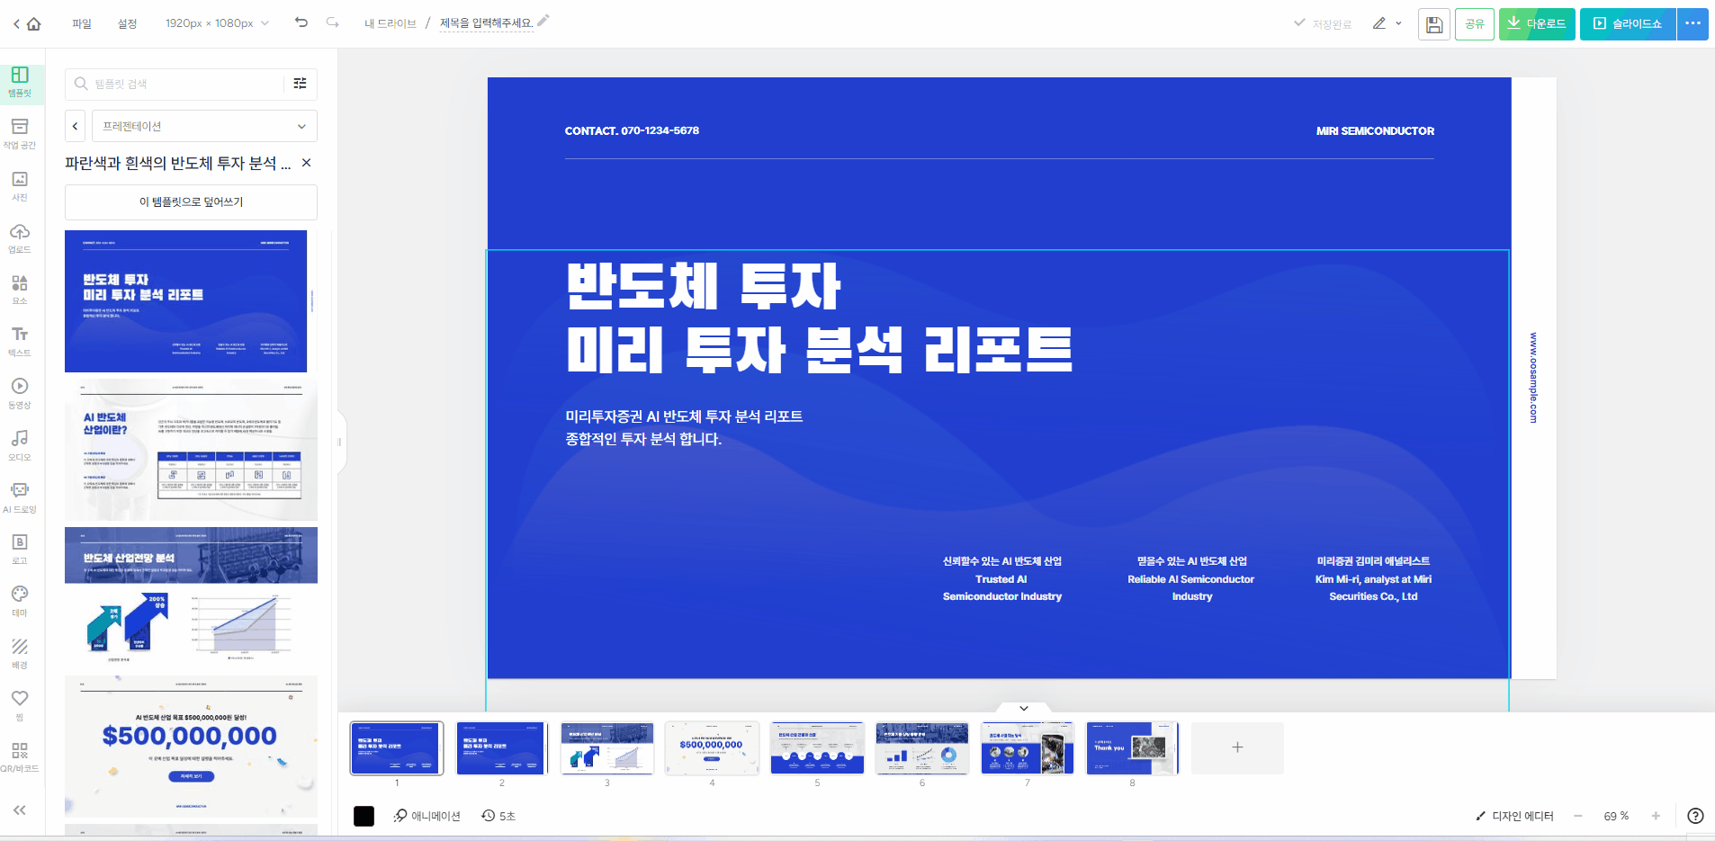Click the home icon
This screenshot has height=841, width=1715.
pyautogui.click(x=34, y=24)
